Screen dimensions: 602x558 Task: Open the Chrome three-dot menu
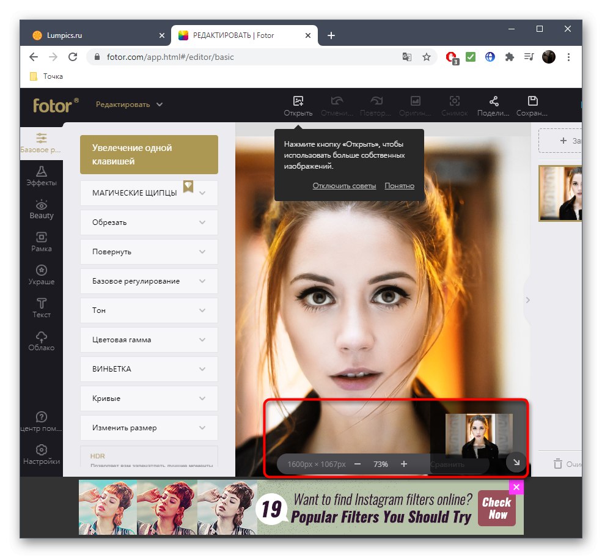tap(568, 57)
